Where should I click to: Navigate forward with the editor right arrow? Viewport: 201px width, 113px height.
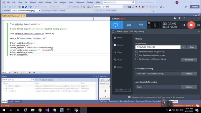(34, 73)
